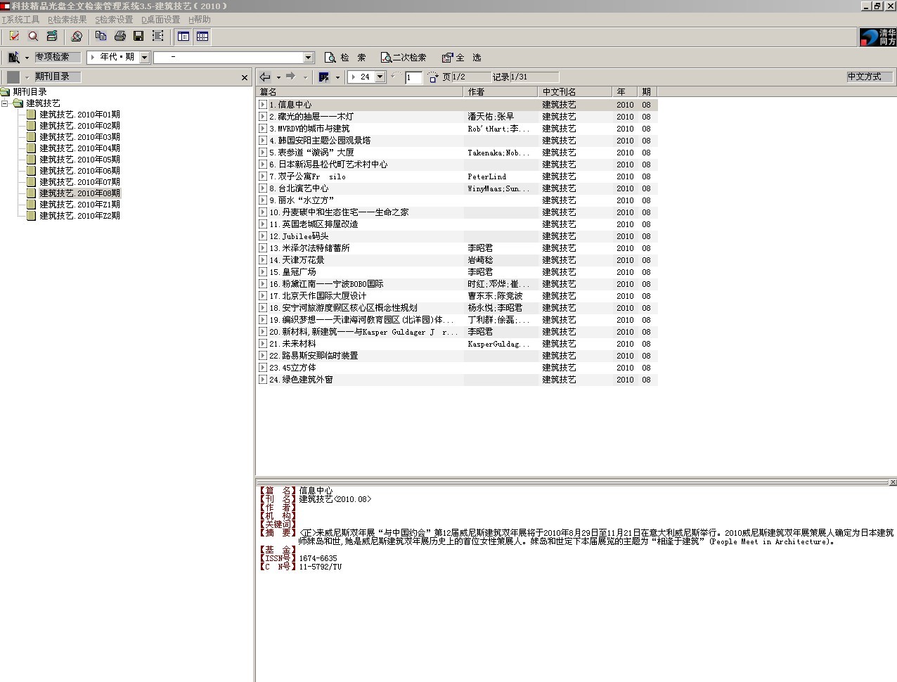
Task: Close the 期刊目录 side panel
Action: click(245, 77)
